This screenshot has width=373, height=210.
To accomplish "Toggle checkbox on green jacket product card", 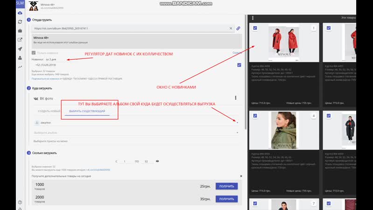I will [255, 116].
